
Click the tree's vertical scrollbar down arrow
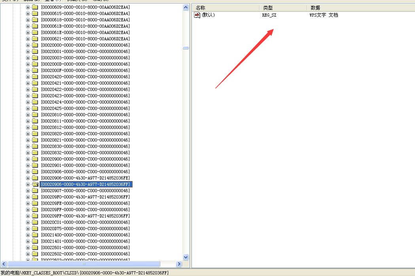pos(186,257)
